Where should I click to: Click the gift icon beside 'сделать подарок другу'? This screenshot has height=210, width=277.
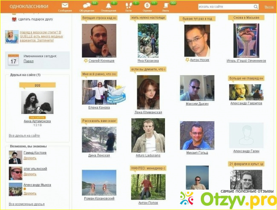(14, 20)
